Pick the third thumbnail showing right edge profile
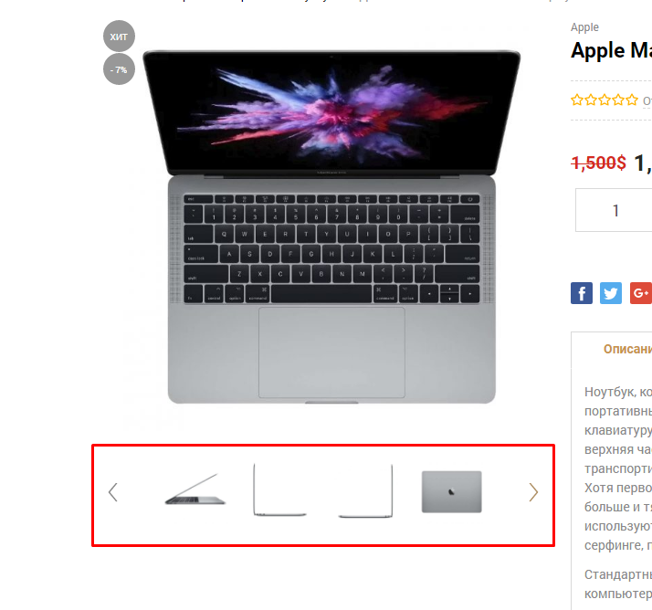 click(x=365, y=490)
